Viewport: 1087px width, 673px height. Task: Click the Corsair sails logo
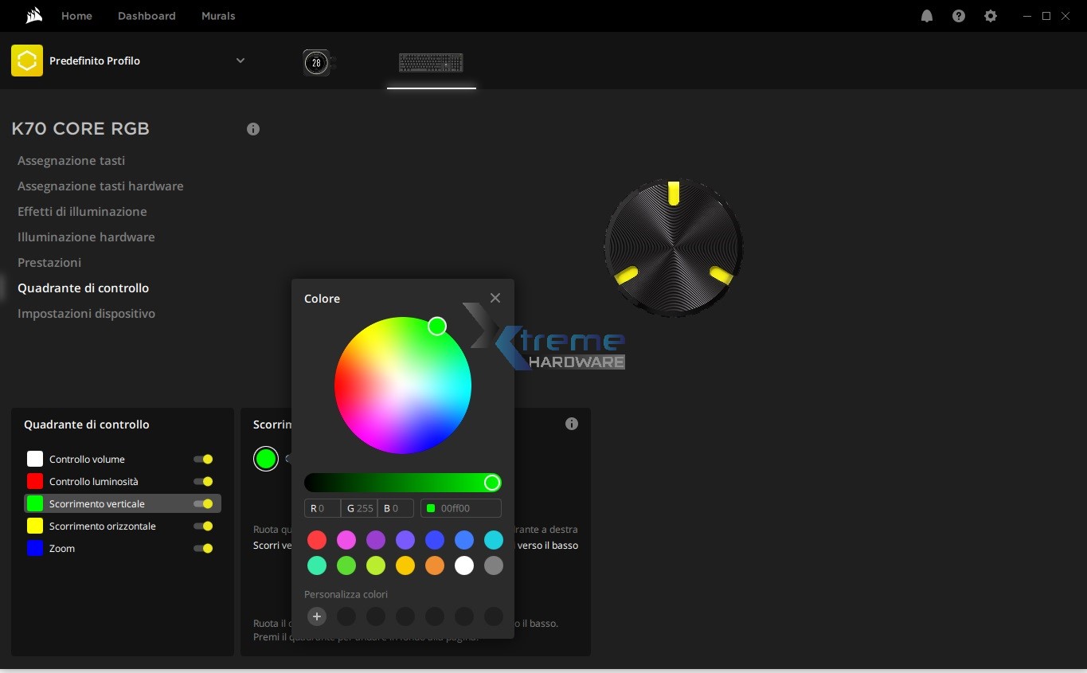(x=33, y=16)
